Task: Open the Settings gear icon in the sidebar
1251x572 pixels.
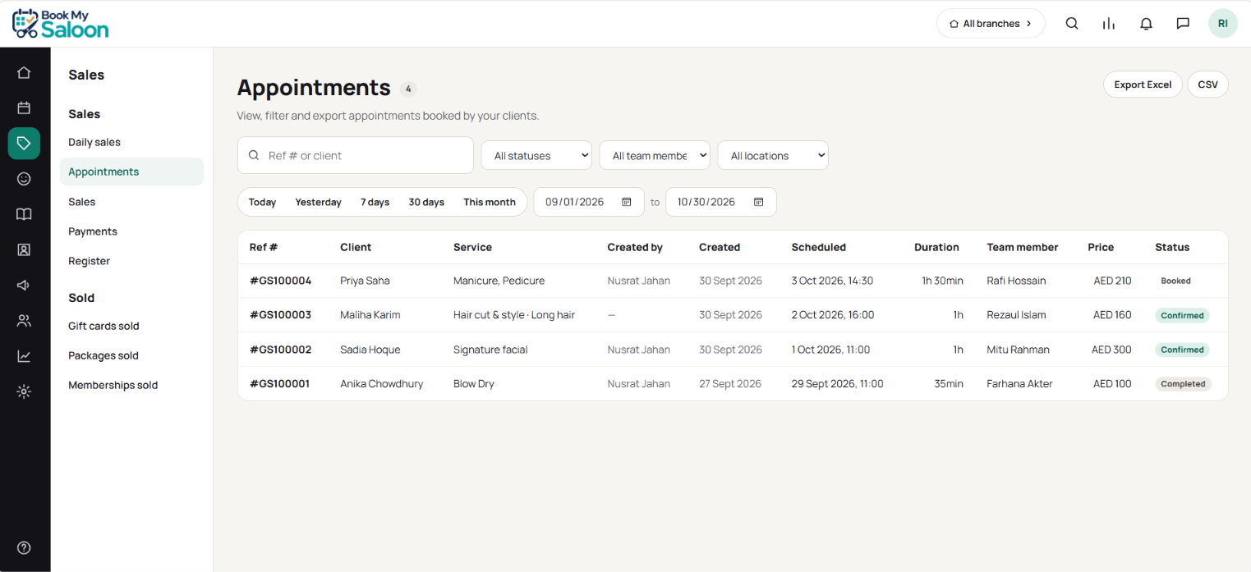Action: pyautogui.click(x=24, y=391)
